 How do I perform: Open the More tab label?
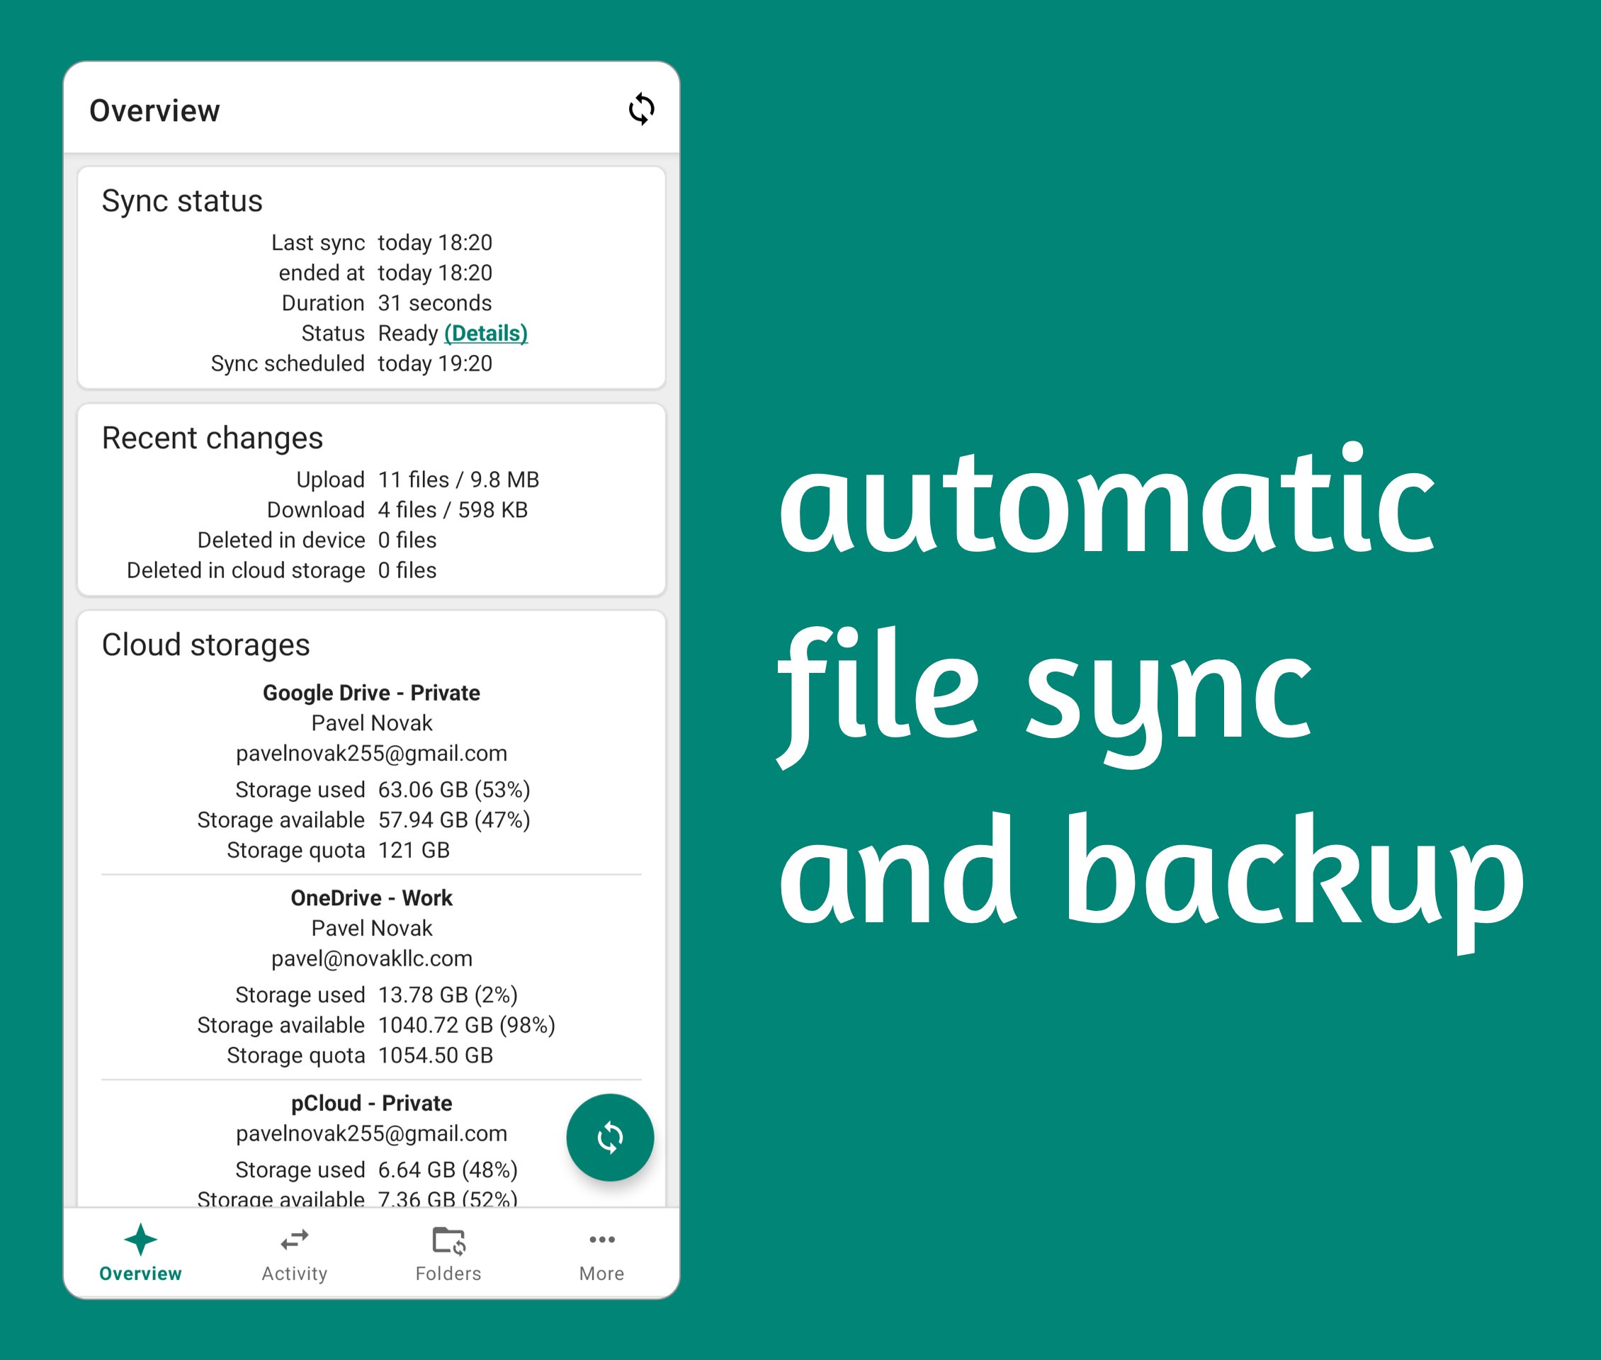pos(601,1274)
